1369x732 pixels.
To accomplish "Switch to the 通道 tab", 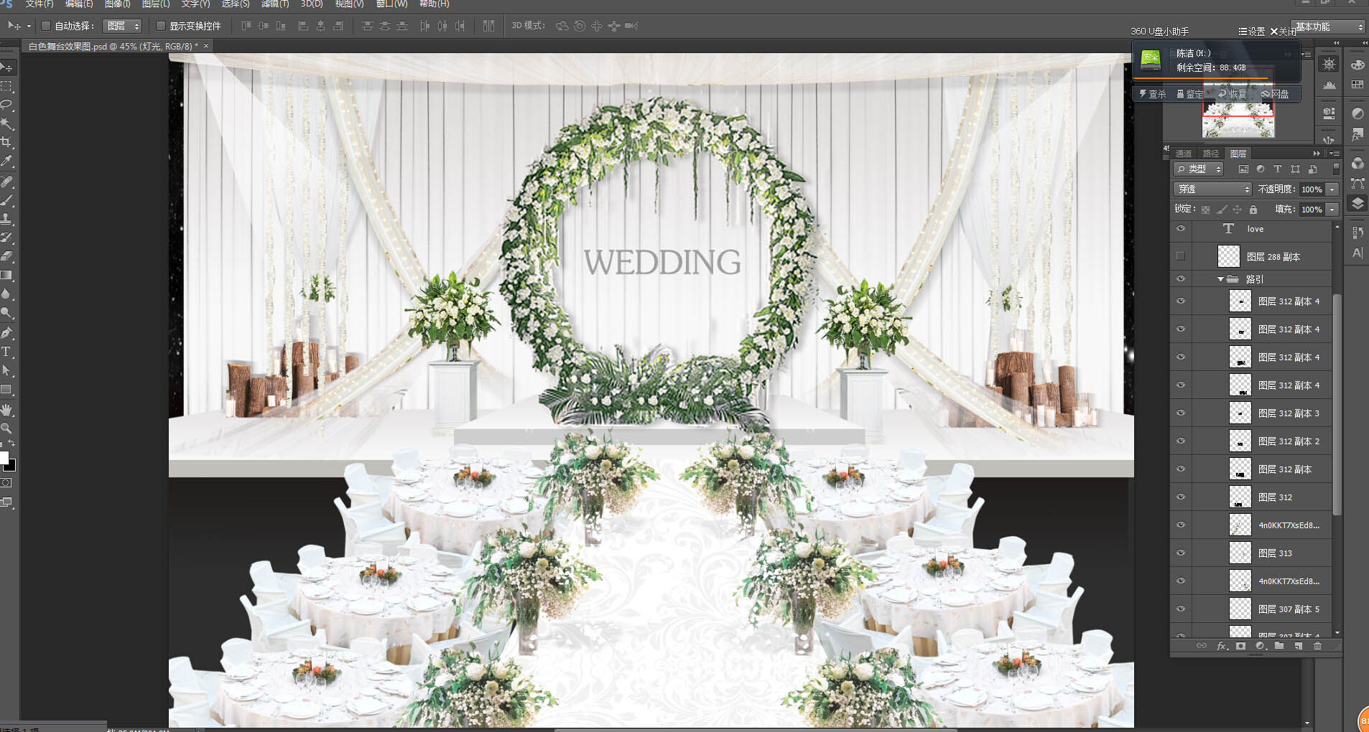I will (1184, 154).
